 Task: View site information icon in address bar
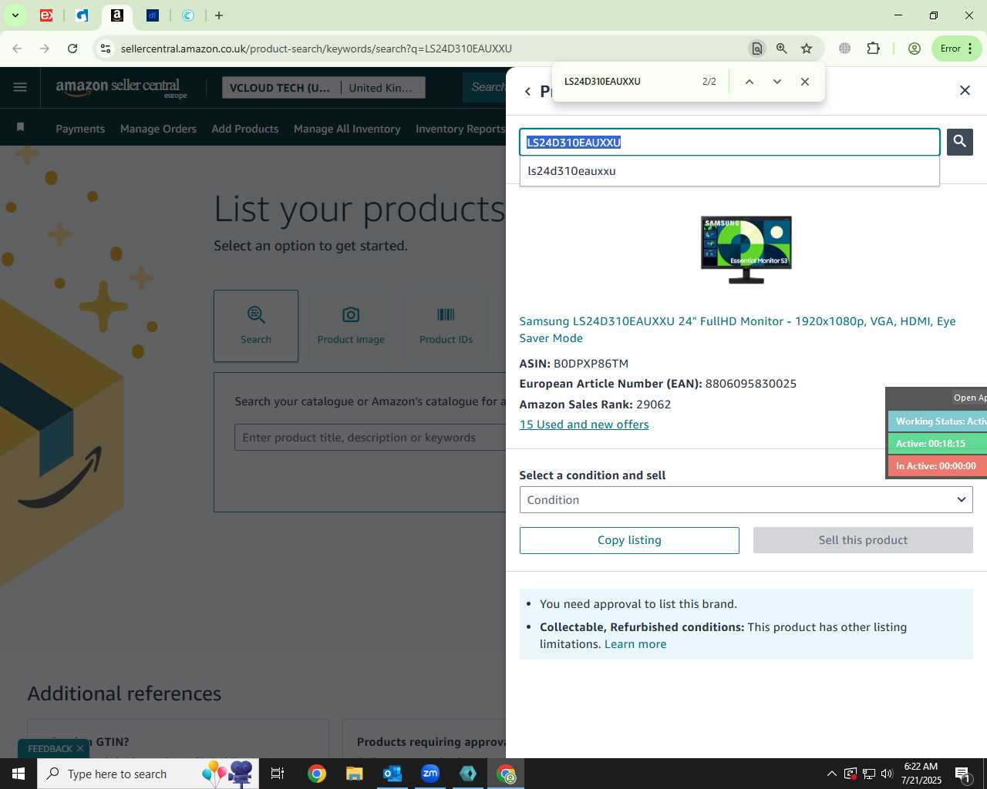point(106,49)
